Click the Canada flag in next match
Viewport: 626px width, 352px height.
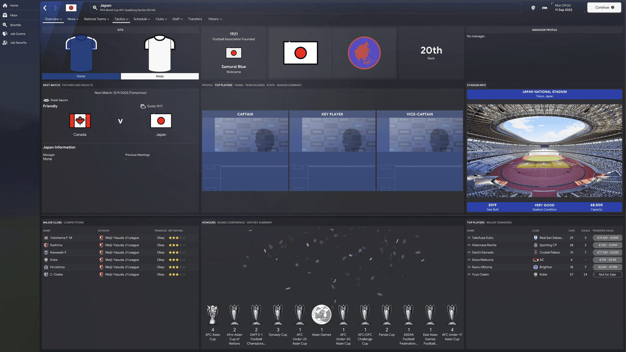80,121
